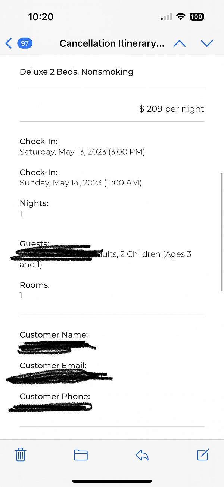The height and width of the screenshot is (487, 224).
Task: Move message using the folder icon
Action: click(x=81, y=455)
